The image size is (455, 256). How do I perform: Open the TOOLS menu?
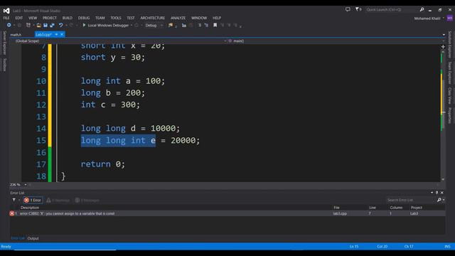point(116,18)
